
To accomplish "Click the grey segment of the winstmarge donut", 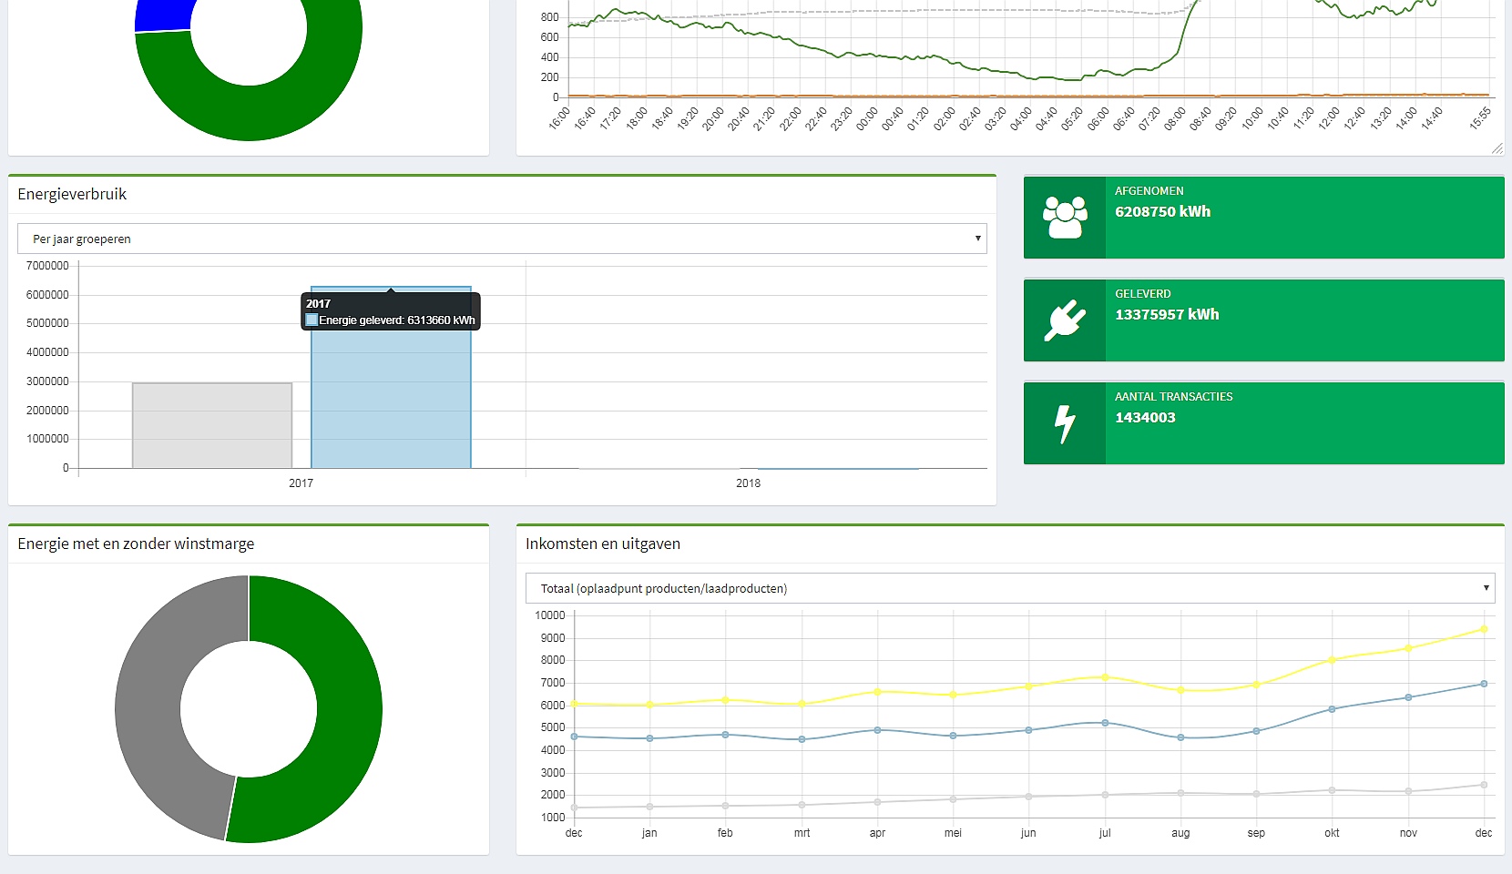I will point(148,701).
